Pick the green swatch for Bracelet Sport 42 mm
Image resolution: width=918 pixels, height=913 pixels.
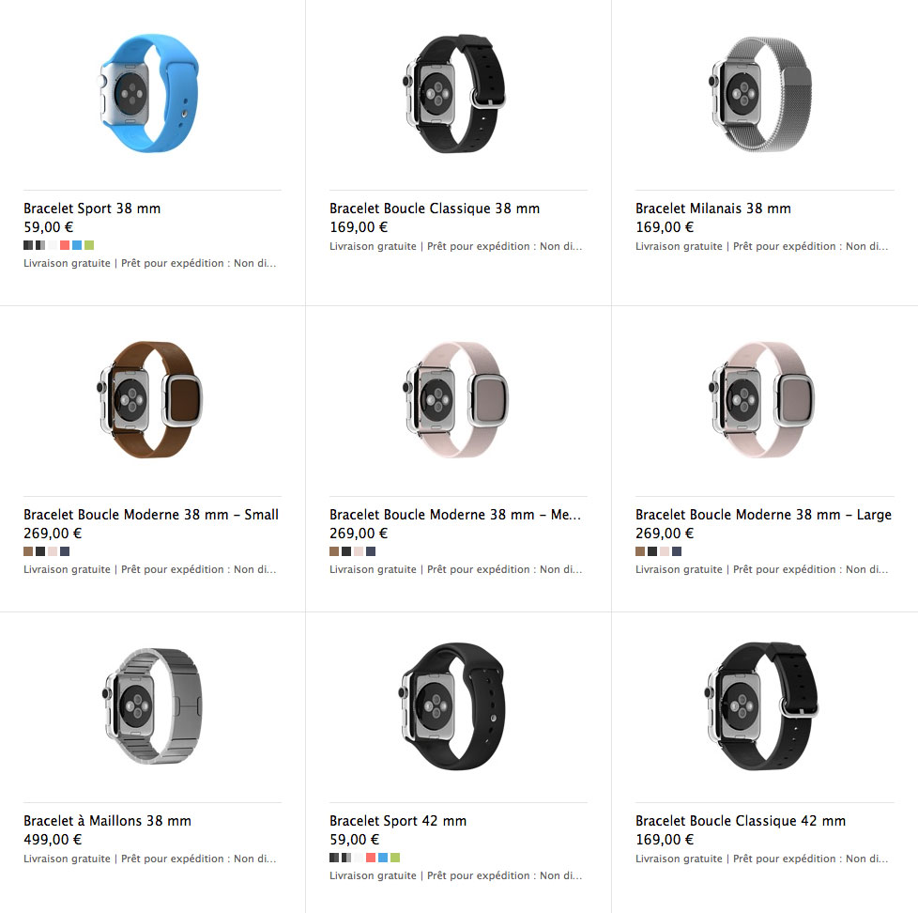[395, 858]
